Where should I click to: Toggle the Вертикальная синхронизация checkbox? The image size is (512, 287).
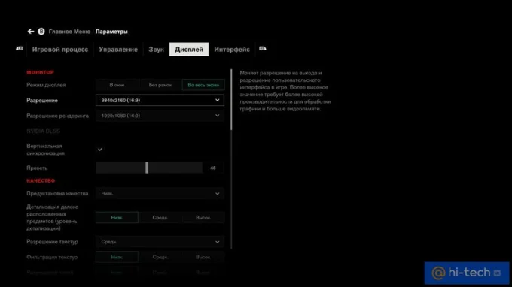100,150
